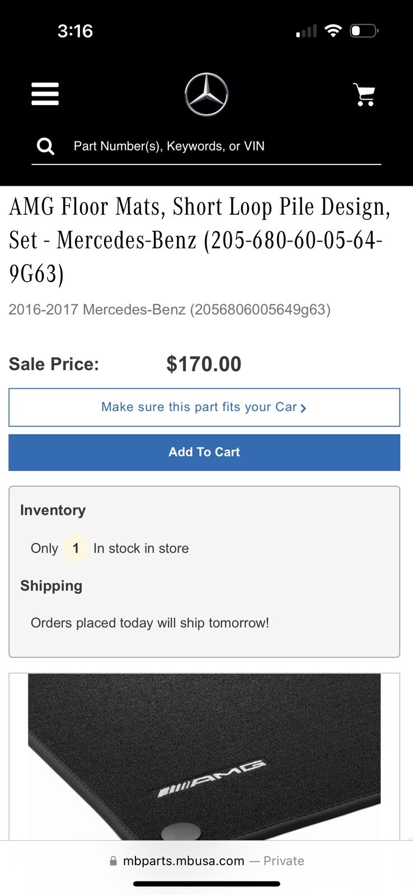Screen dimensions: 413x895
Task: Expand the fitment check via its chevron arrow
Action: [303, 408]
